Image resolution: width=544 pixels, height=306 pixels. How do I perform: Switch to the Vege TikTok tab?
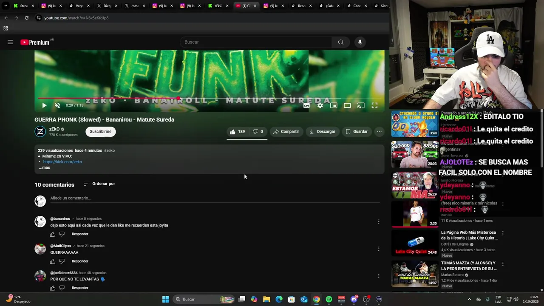(79, 6)
